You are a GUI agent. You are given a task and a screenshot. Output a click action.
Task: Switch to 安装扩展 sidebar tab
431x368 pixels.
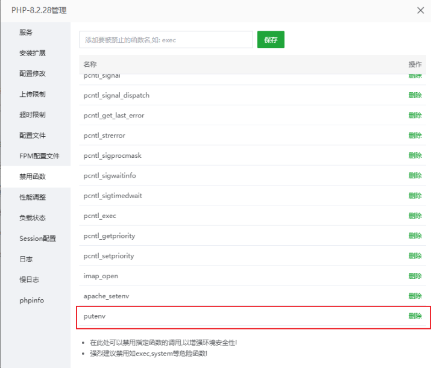tap(33, 53)
